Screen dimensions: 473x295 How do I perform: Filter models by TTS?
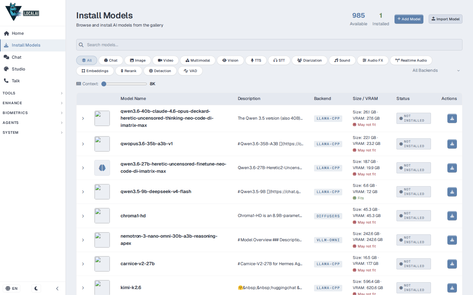click(x=256, y=60)
